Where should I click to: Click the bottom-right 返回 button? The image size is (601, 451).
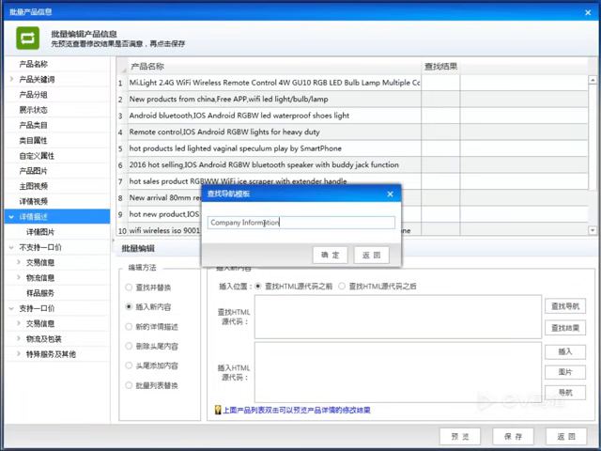click(566, 436)
